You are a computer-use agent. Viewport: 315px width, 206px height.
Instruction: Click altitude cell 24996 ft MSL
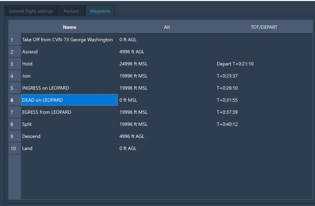[167, 64]
